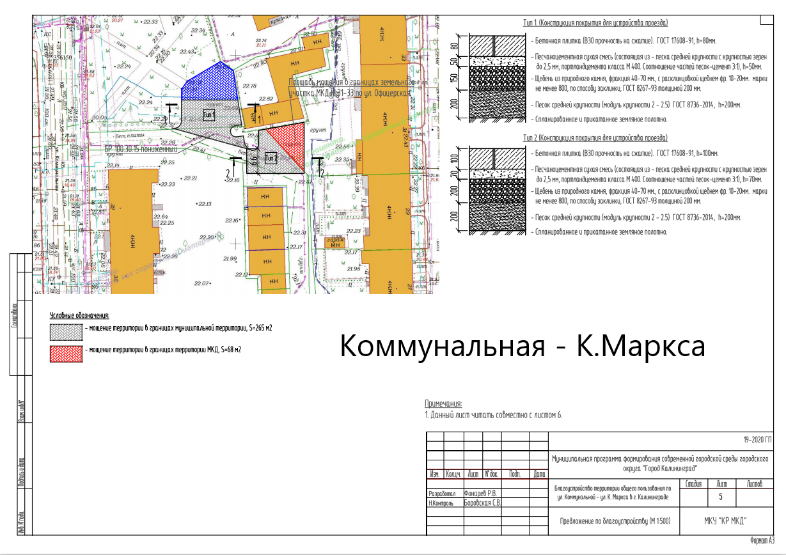Select the blue hatched area on the map
Screen dimensions: 786x555
pos(208,83)
